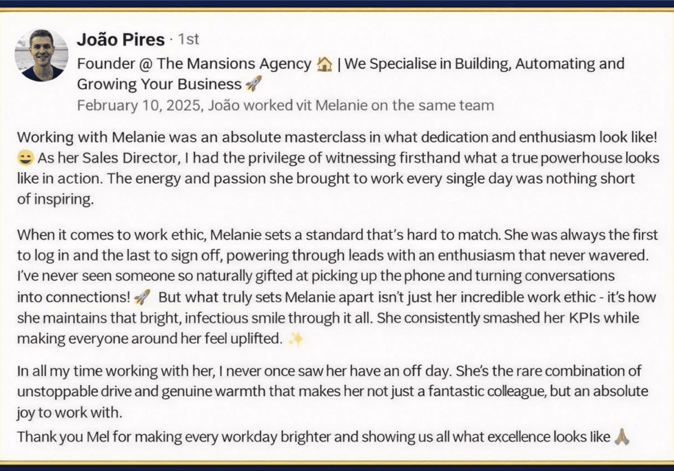The height and width of the screenshot is (471, 674).
Task: Open João Pires' profile photo
Action: (x=42, y=55)
